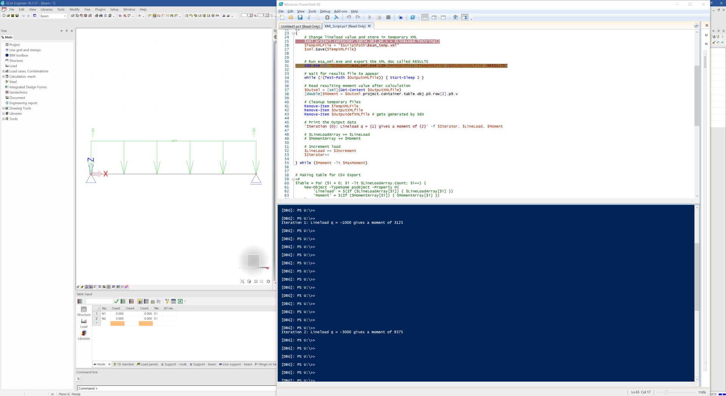This screenshot has width=726, height=396.
Task: Click the Clear Console Pane icon
Action: (x=336, y=17)
